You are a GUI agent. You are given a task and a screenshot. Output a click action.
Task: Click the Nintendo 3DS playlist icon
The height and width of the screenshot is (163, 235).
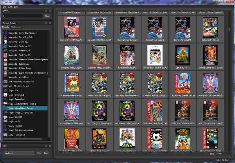coord(5,46)
